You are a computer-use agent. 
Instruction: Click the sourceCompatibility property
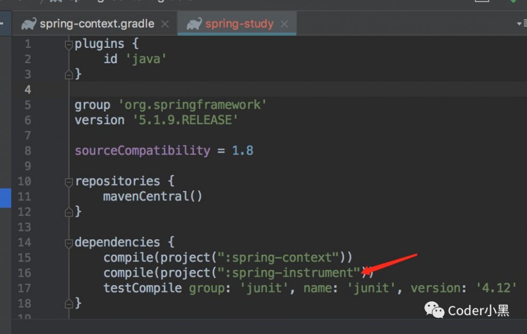point(142,150)
